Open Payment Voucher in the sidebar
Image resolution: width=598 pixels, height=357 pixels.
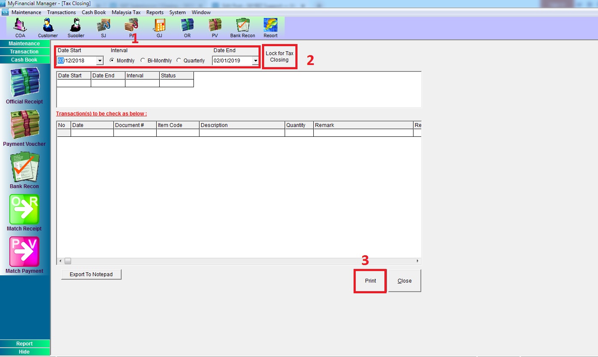coord(24,125)
